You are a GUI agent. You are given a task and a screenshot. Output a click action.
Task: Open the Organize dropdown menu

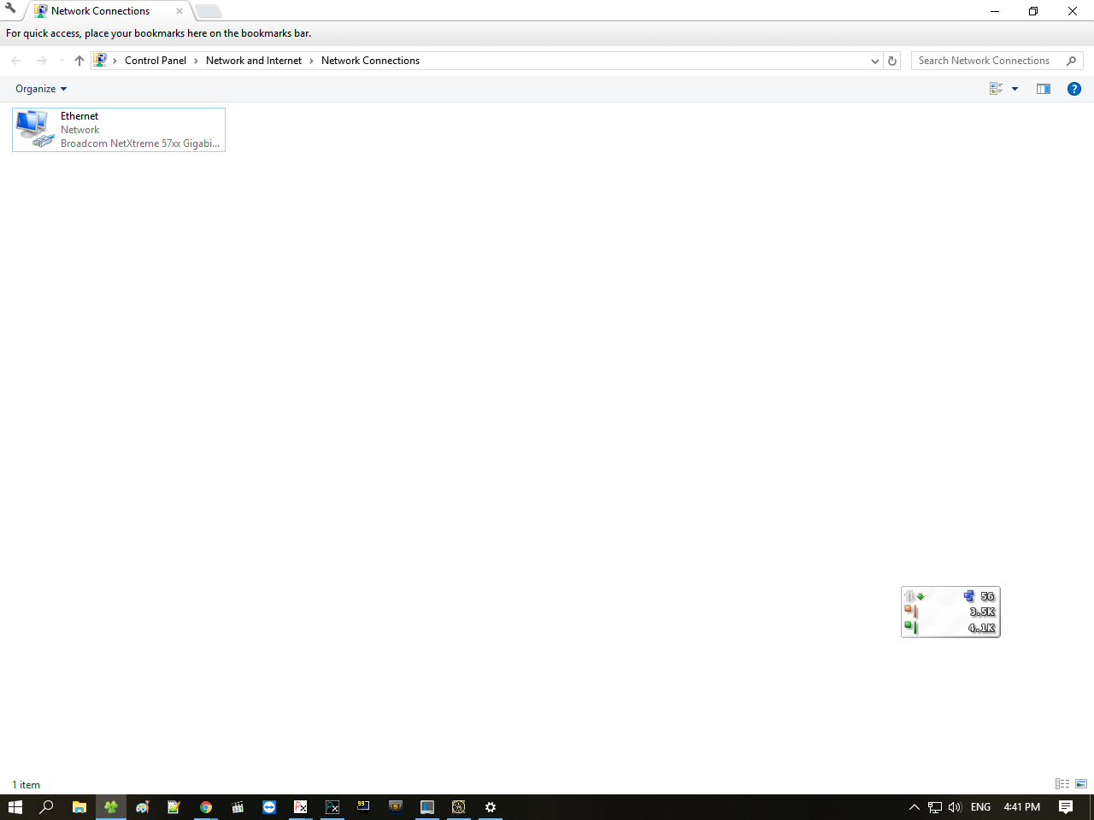(40, 89)
